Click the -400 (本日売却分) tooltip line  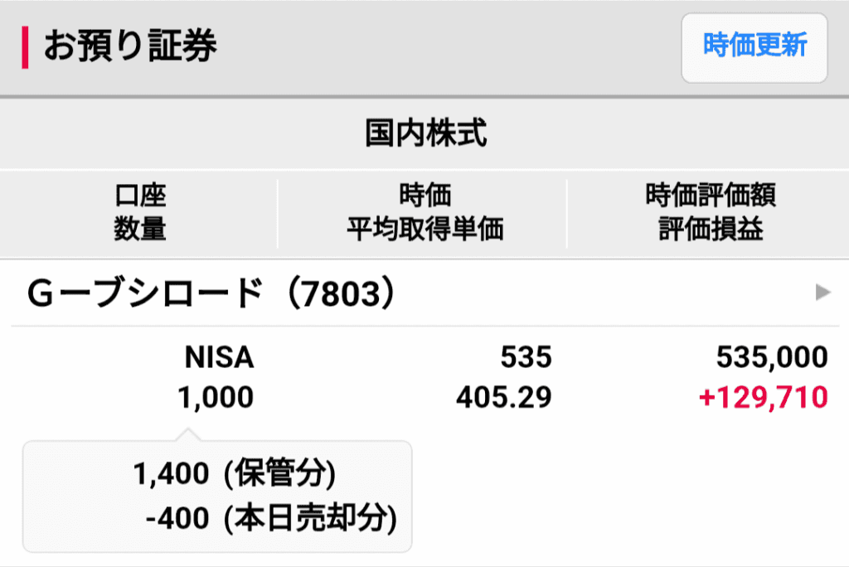(x=270, y=519)
